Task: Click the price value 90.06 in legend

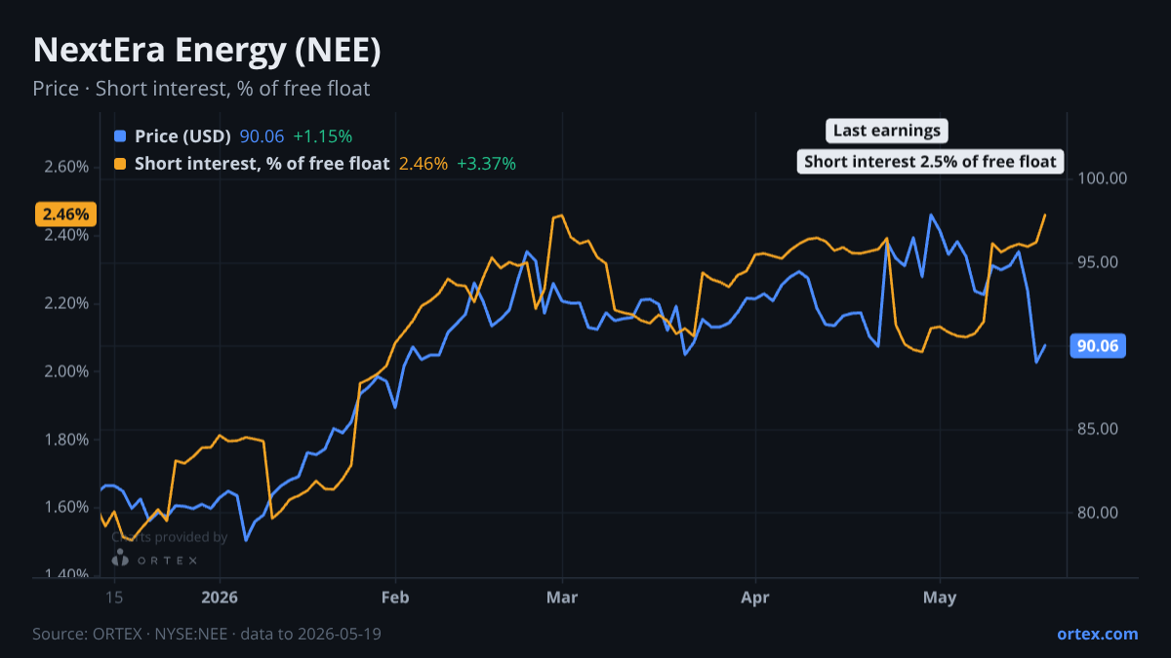Action: pyautogui.click(x=262, y=136)
